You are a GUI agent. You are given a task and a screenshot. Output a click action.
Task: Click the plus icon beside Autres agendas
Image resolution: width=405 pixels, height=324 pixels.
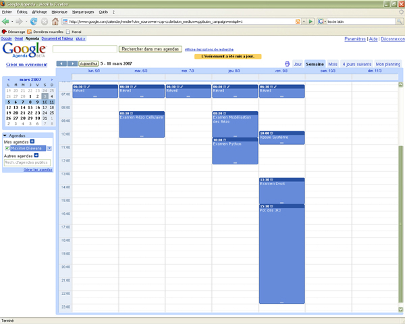[x=36, y=156]
